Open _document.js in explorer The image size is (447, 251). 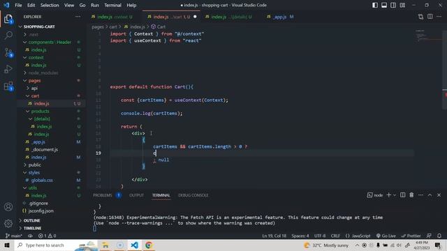45,149
